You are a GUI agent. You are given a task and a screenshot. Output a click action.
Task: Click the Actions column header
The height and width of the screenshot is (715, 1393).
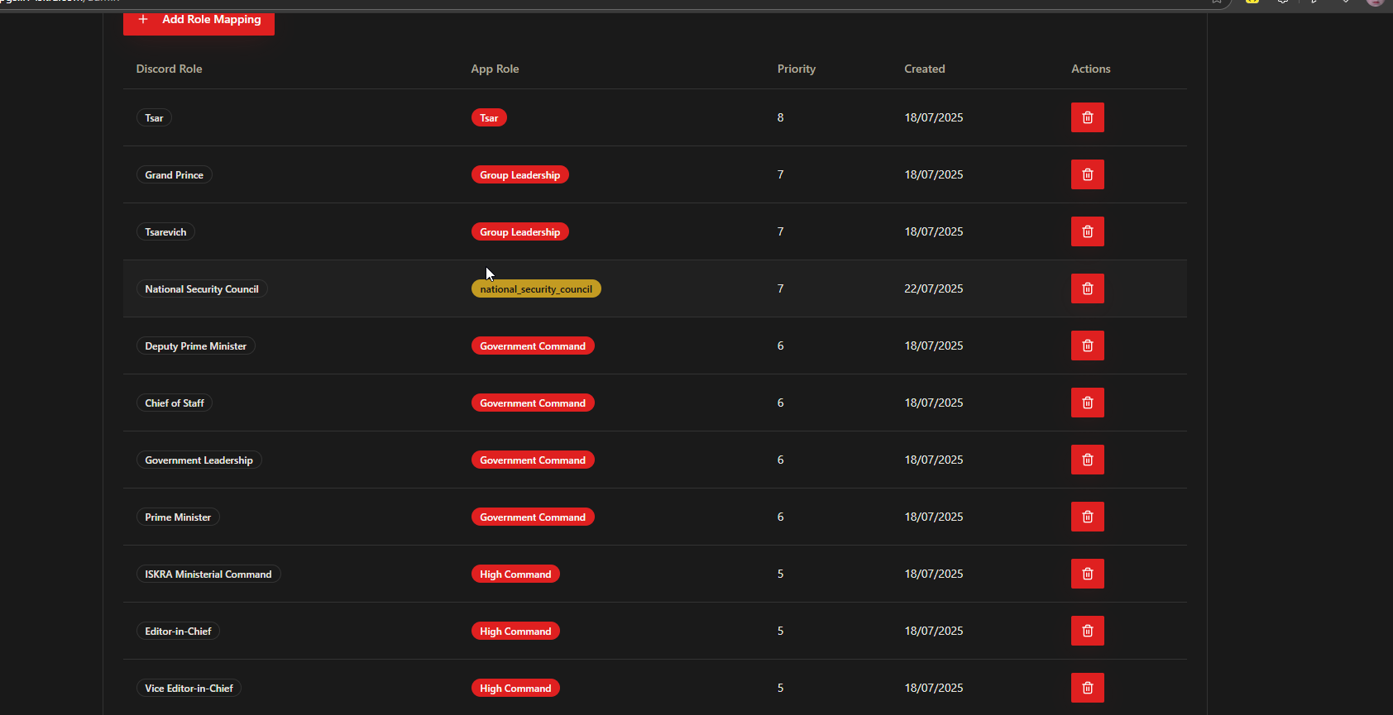tap(1090, 69)
